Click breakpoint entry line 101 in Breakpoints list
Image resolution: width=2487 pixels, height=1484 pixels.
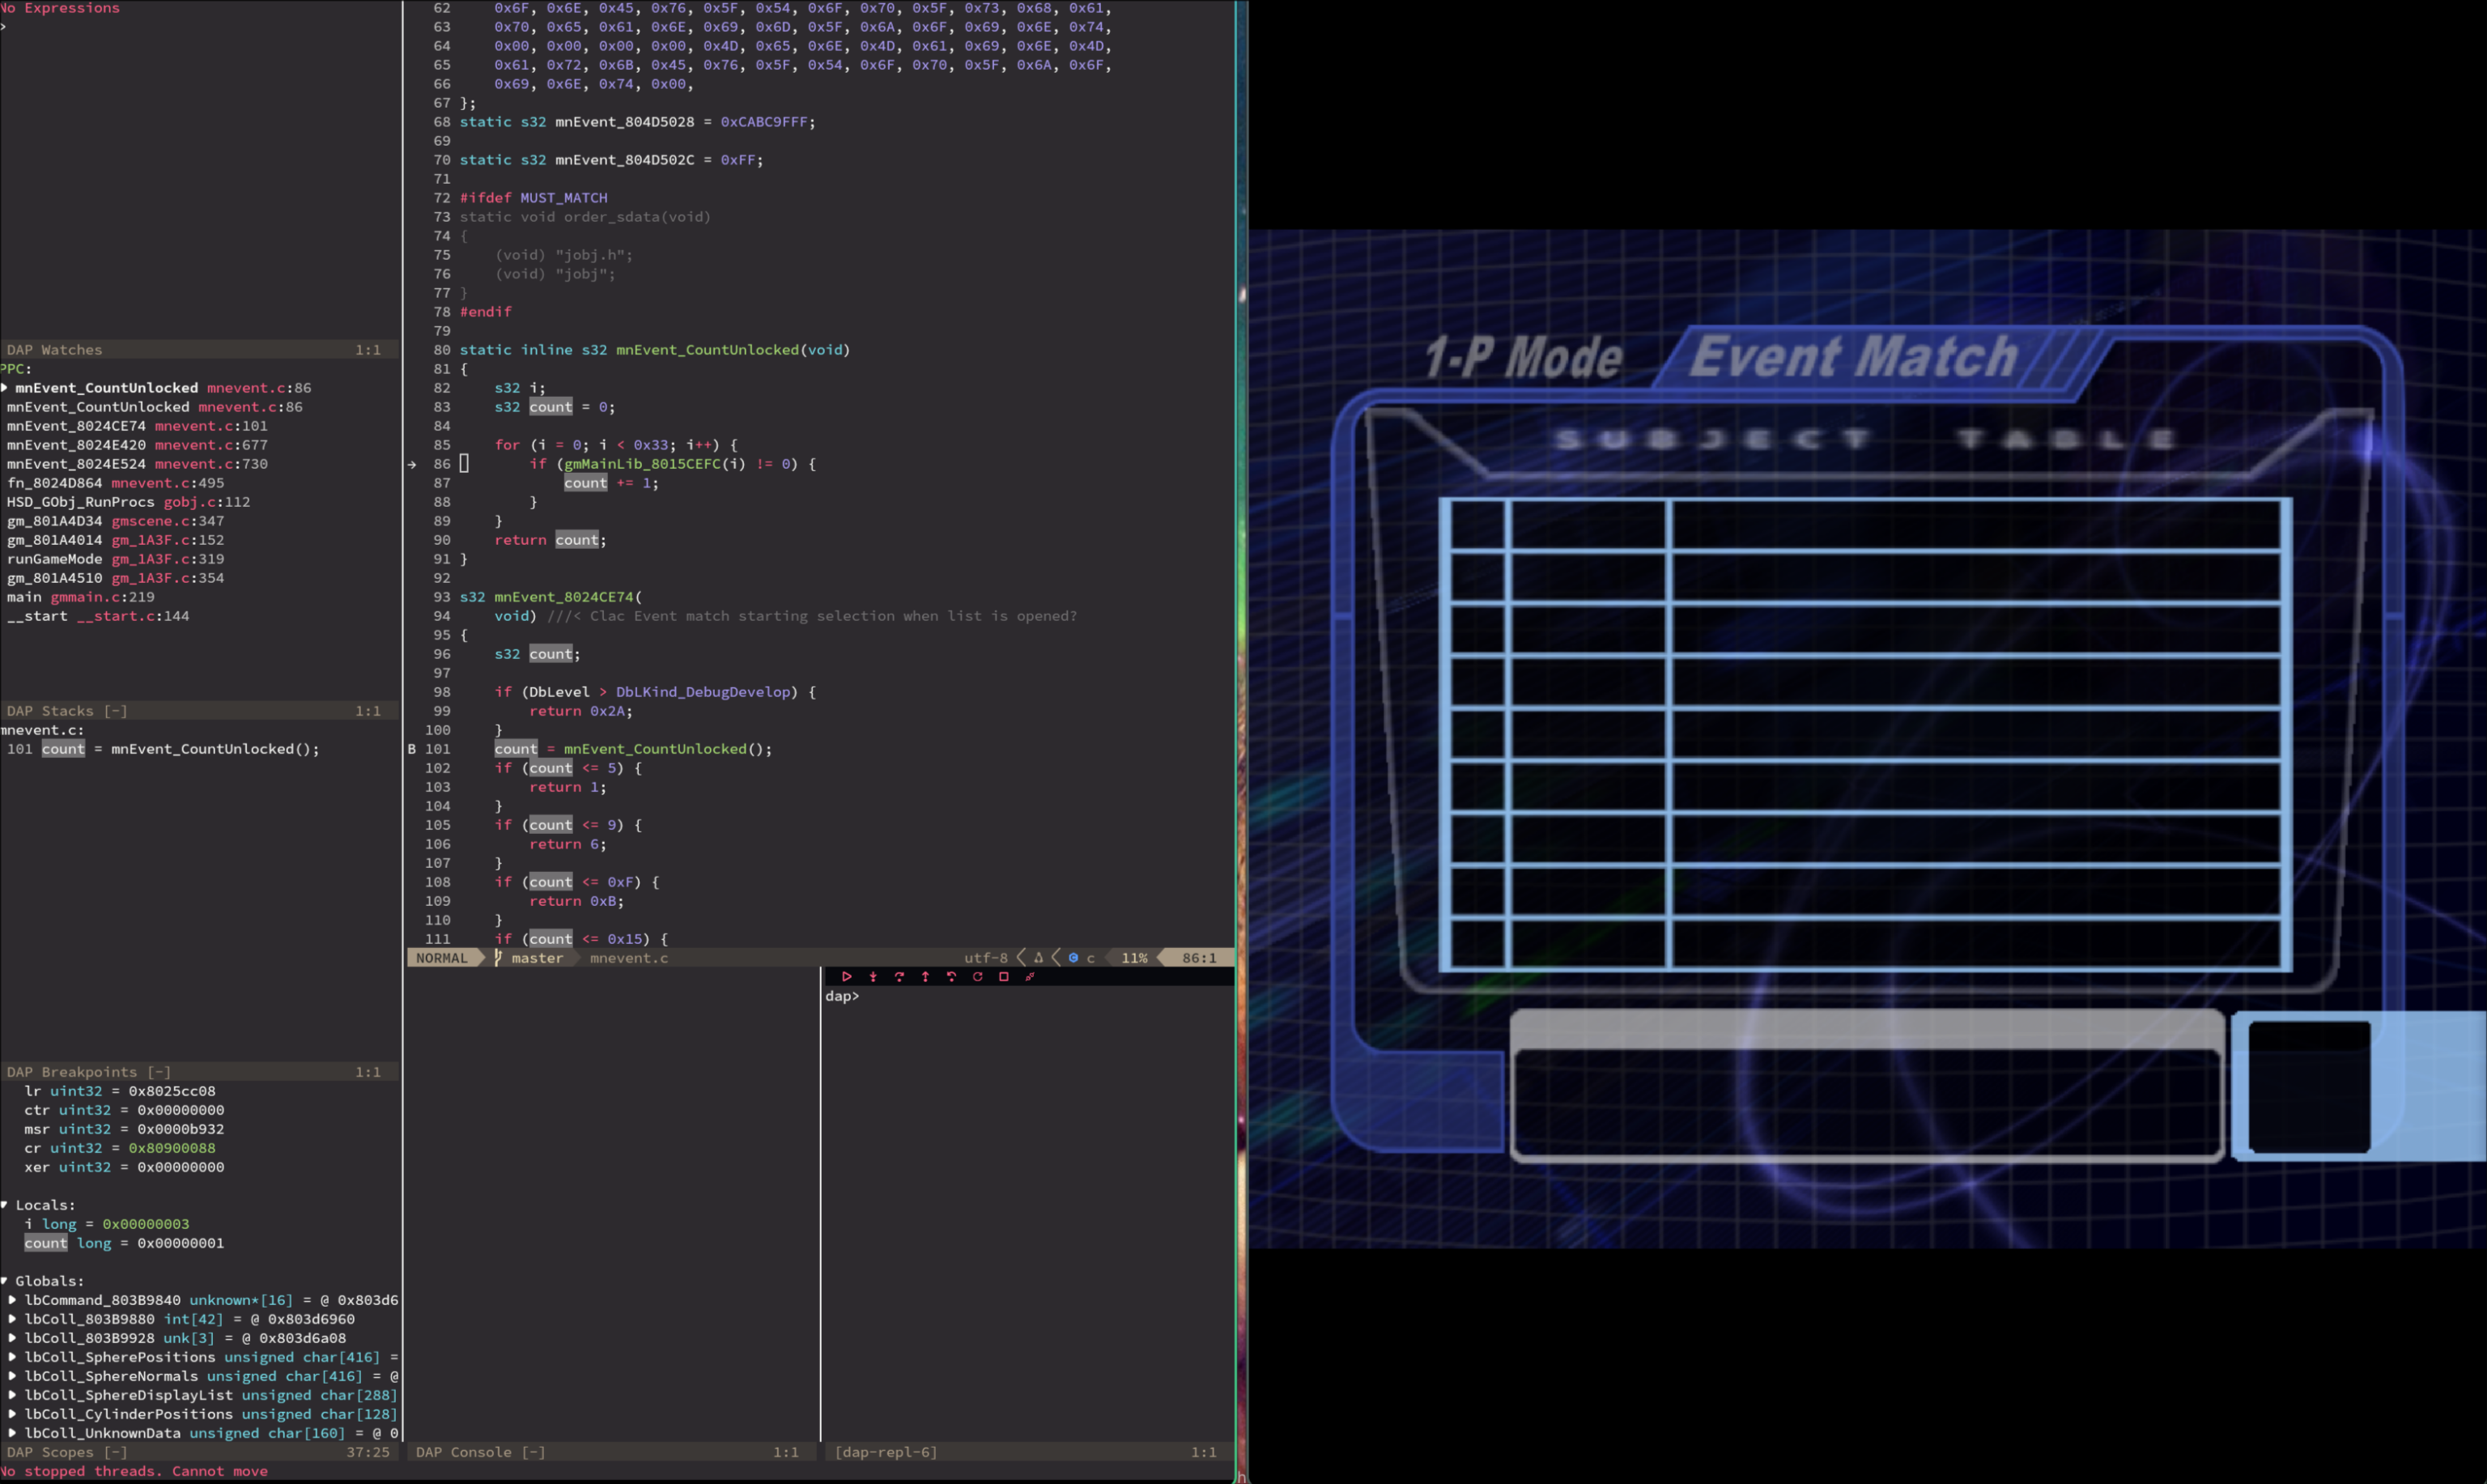(163, 749)
